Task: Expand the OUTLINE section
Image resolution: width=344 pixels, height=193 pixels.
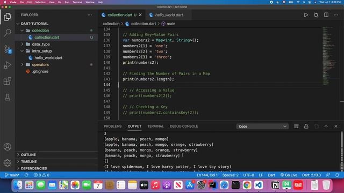Action: click(56, 155)
